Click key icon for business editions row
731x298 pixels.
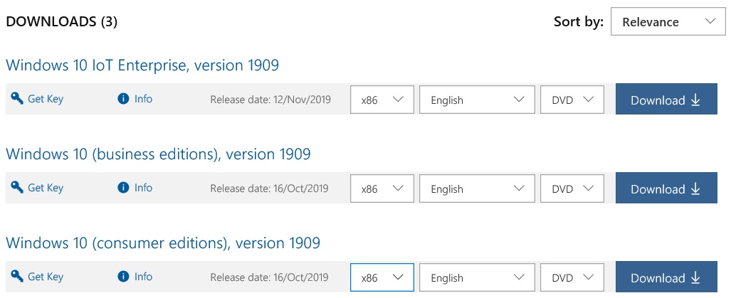coord(17,188)
